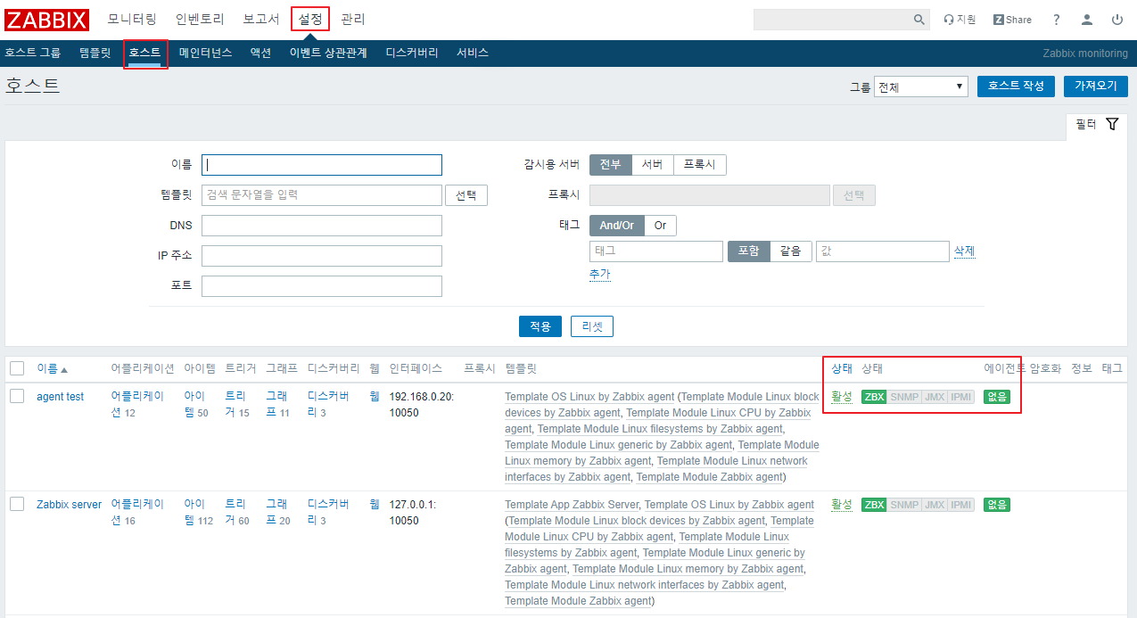This screenshot has width=1137, height=618.
Task: Click the ZABBIX logo
Action: click(47, 20)
